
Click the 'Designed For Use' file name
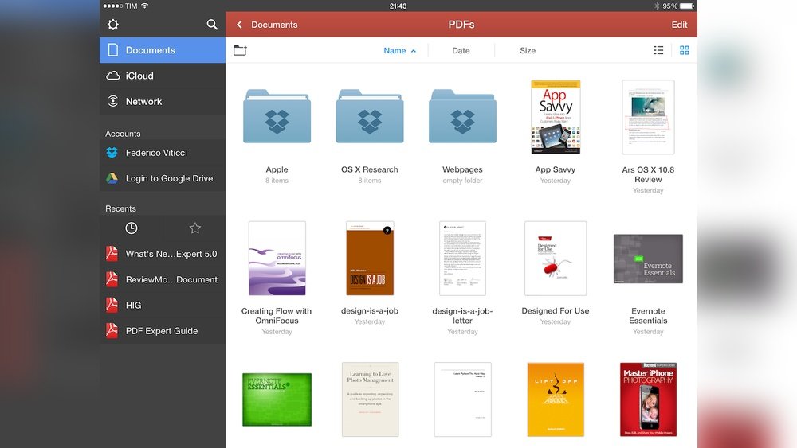[x=555, y=310]
